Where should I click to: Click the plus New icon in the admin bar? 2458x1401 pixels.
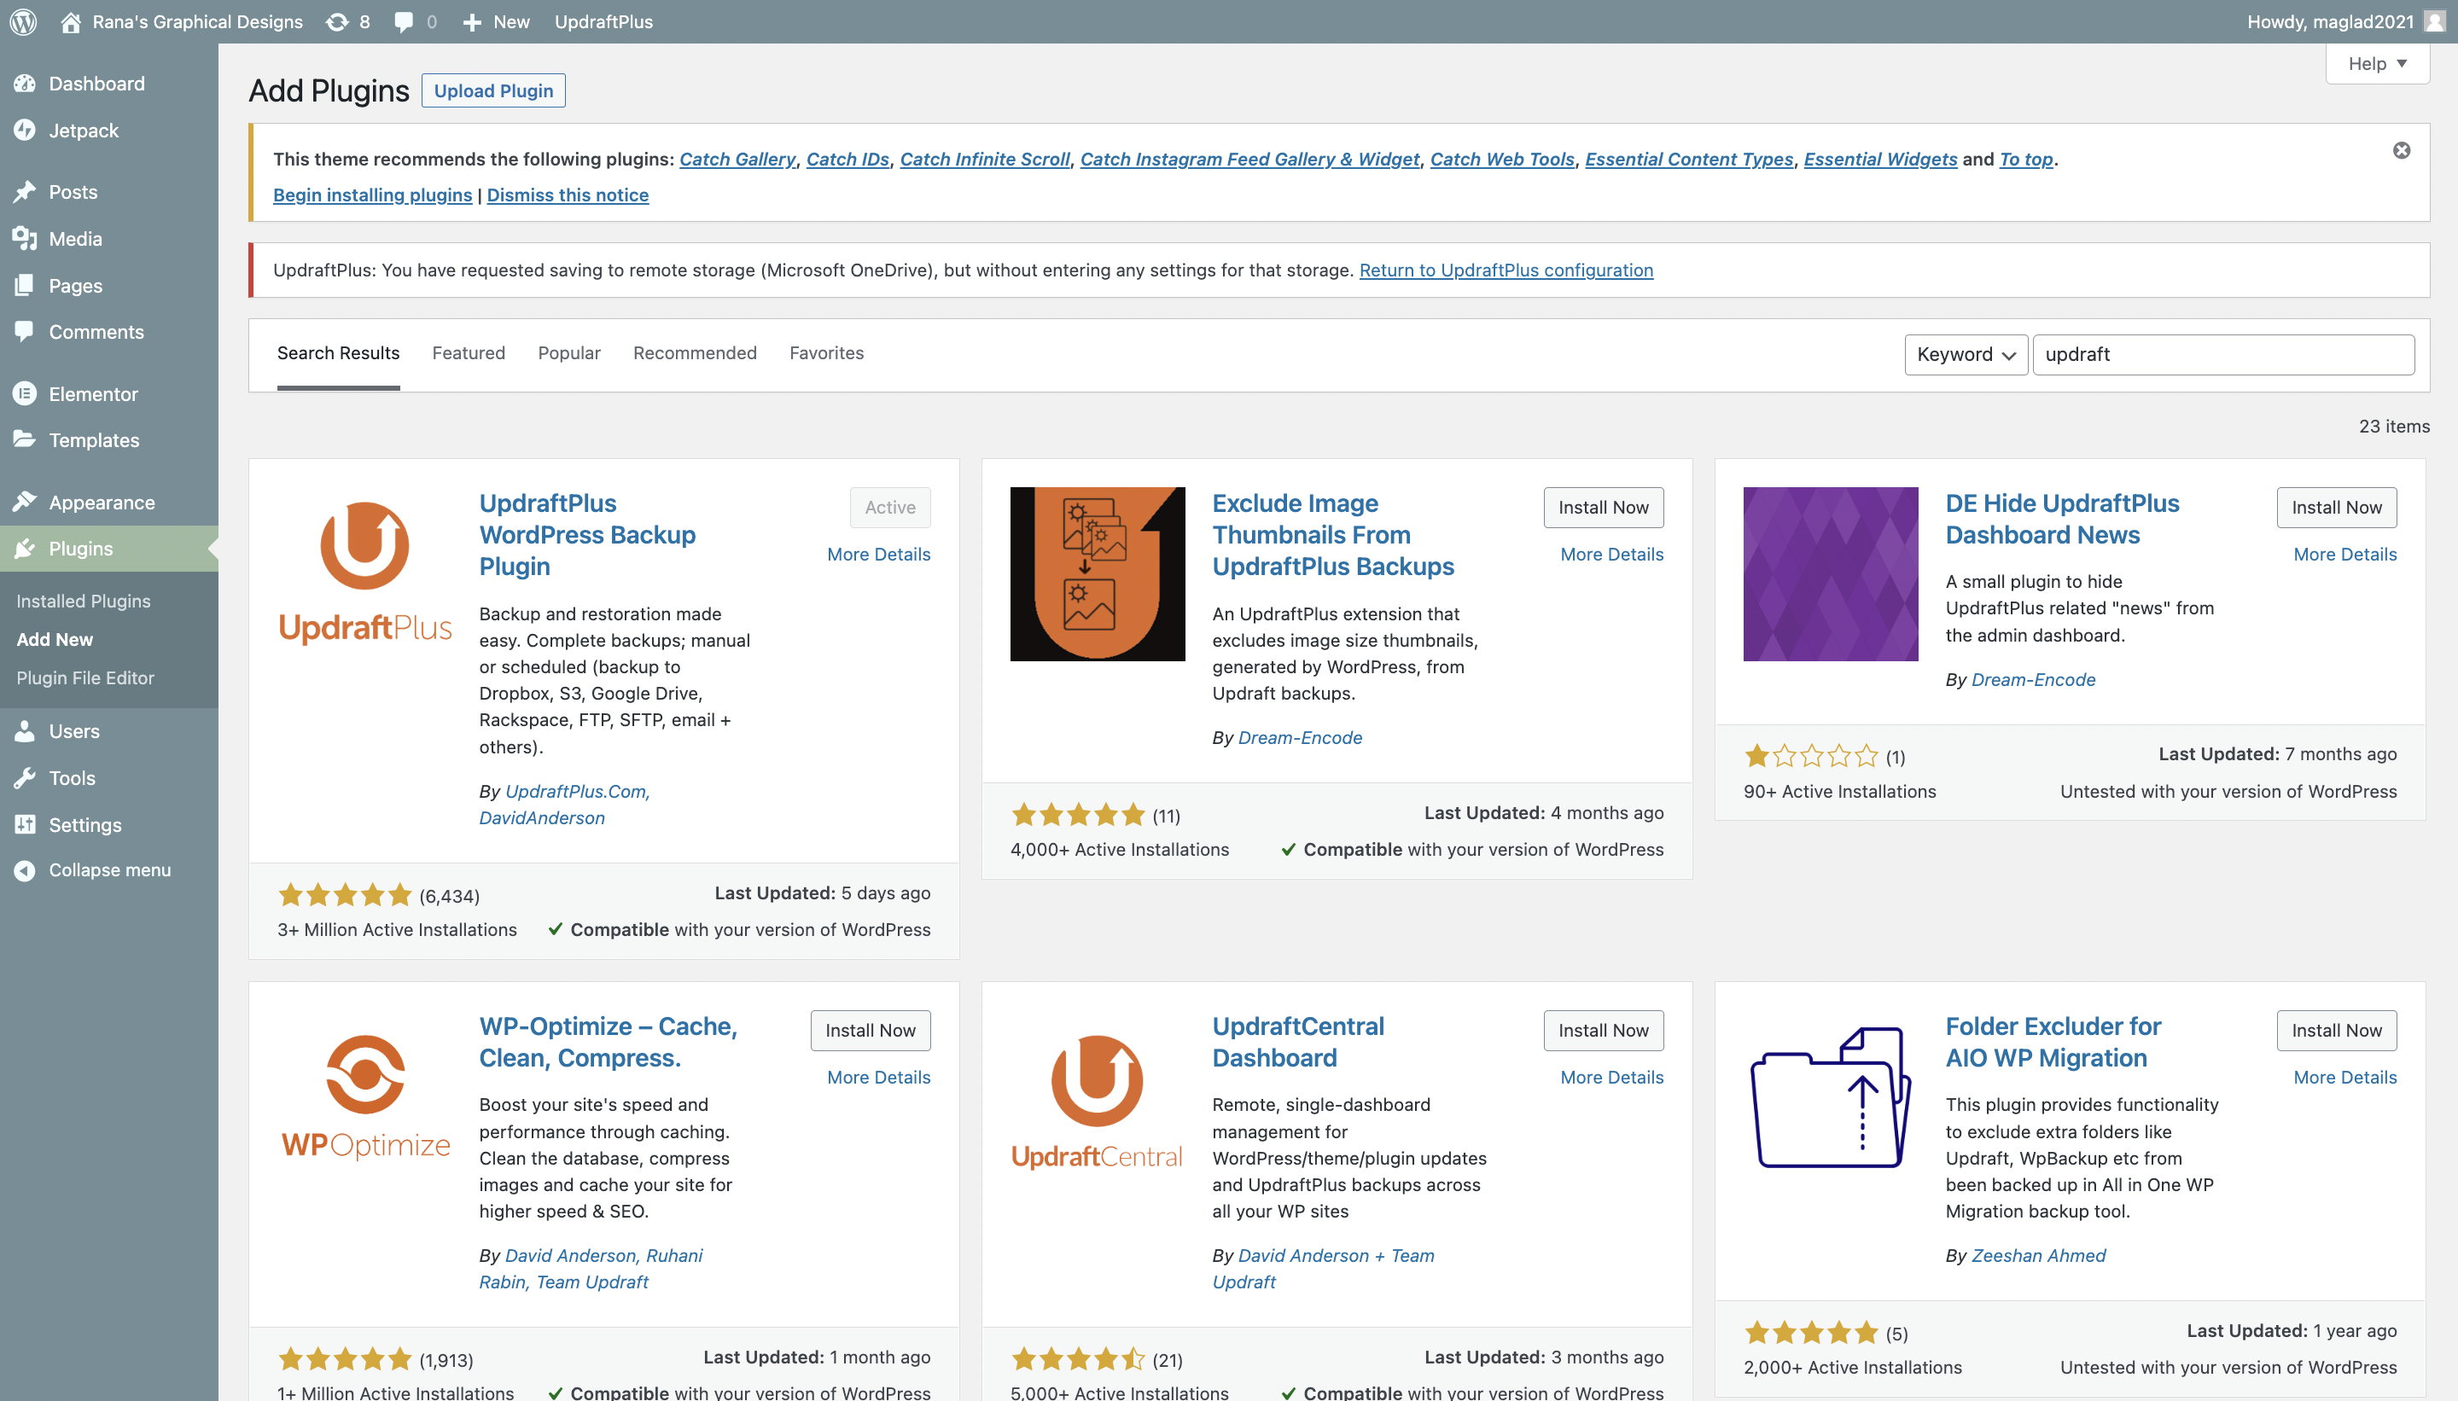(472, 21)
